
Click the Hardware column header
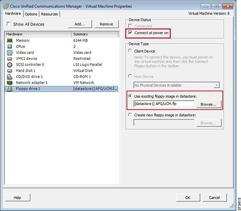38,34
